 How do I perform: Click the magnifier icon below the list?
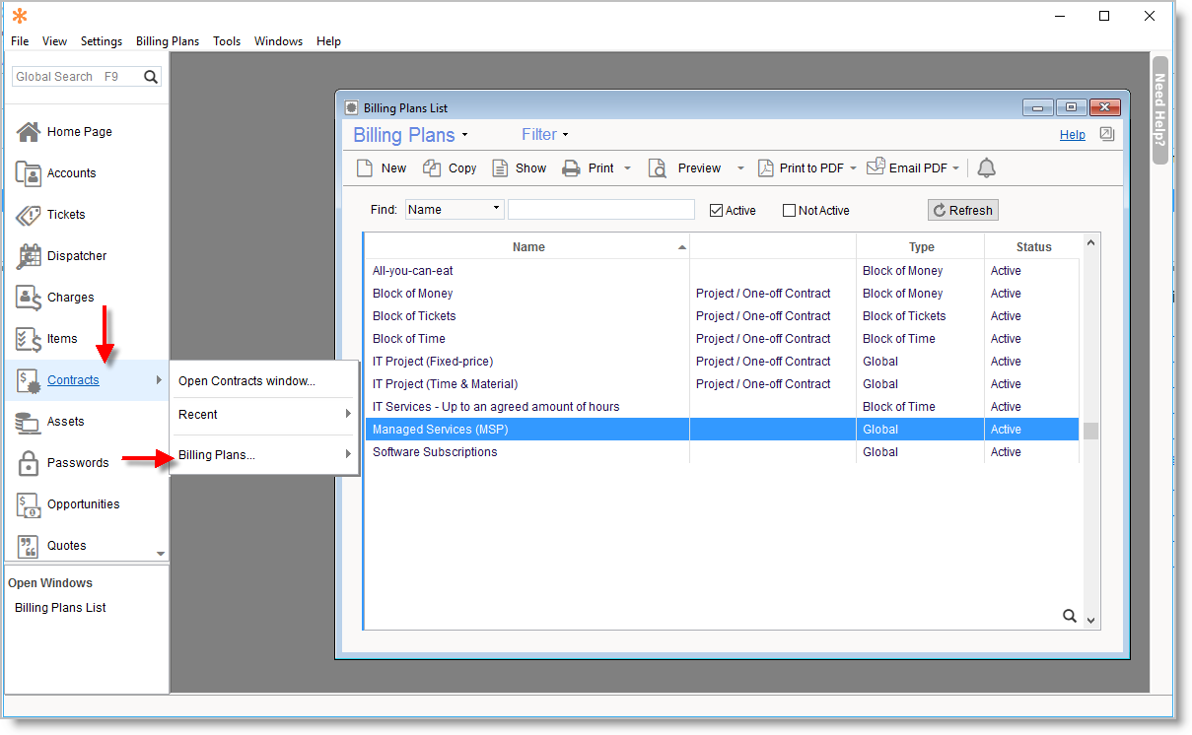(x=1069, y=616)
